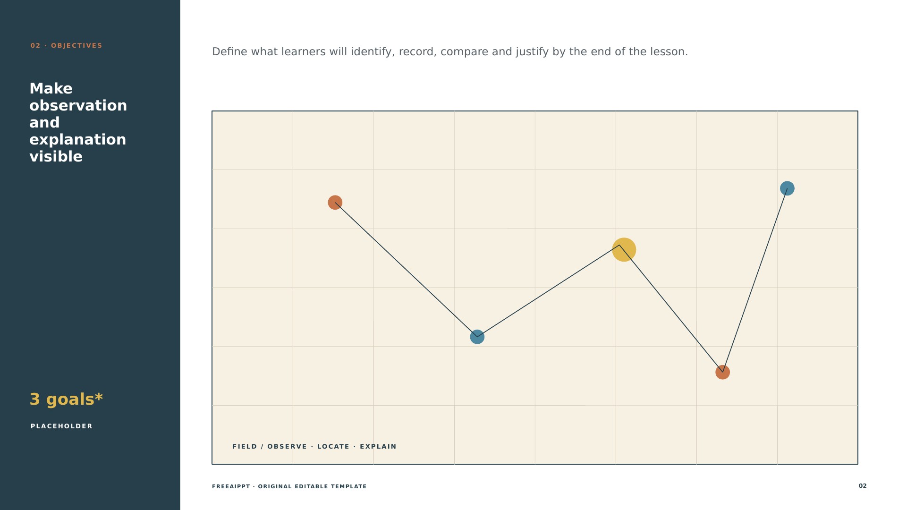907x510 pixels.
Task: Select the line descending from the yellow circle
Action: [671, 308]
